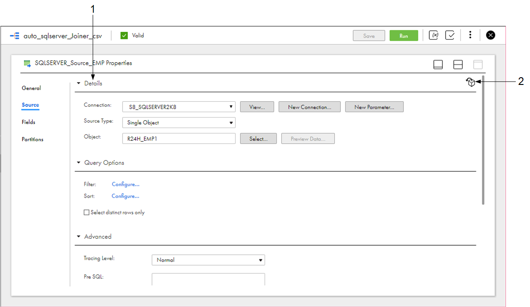Open the parameter panel (x) icon
The height and width of the screenshot is (307, 530).
pos(433,35)
